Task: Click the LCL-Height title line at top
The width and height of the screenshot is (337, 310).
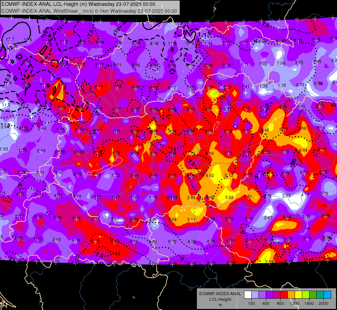Action: coord(78,4)
